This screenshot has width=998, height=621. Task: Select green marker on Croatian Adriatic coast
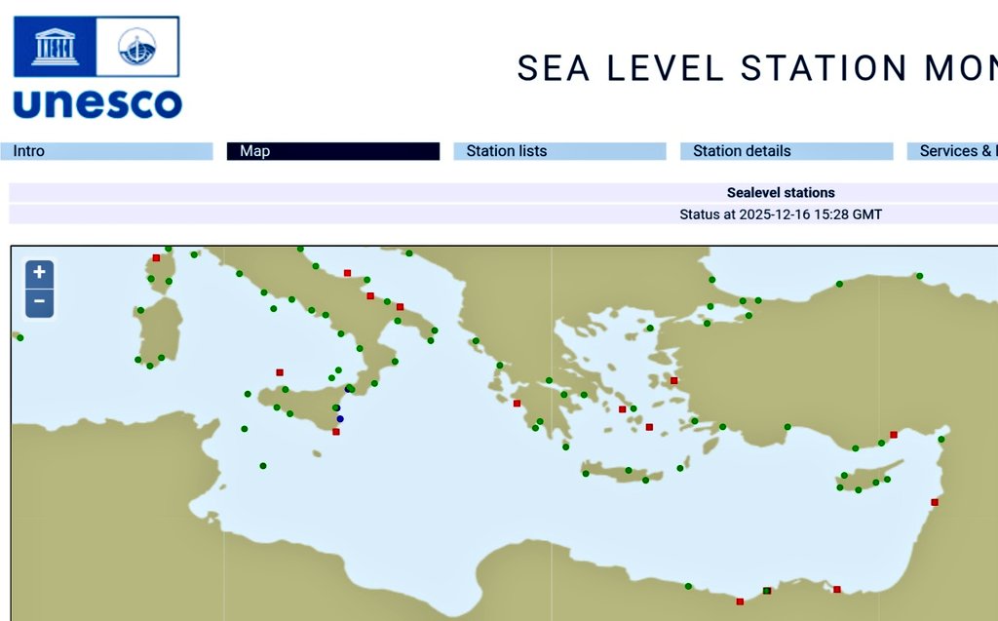point(409,253)
